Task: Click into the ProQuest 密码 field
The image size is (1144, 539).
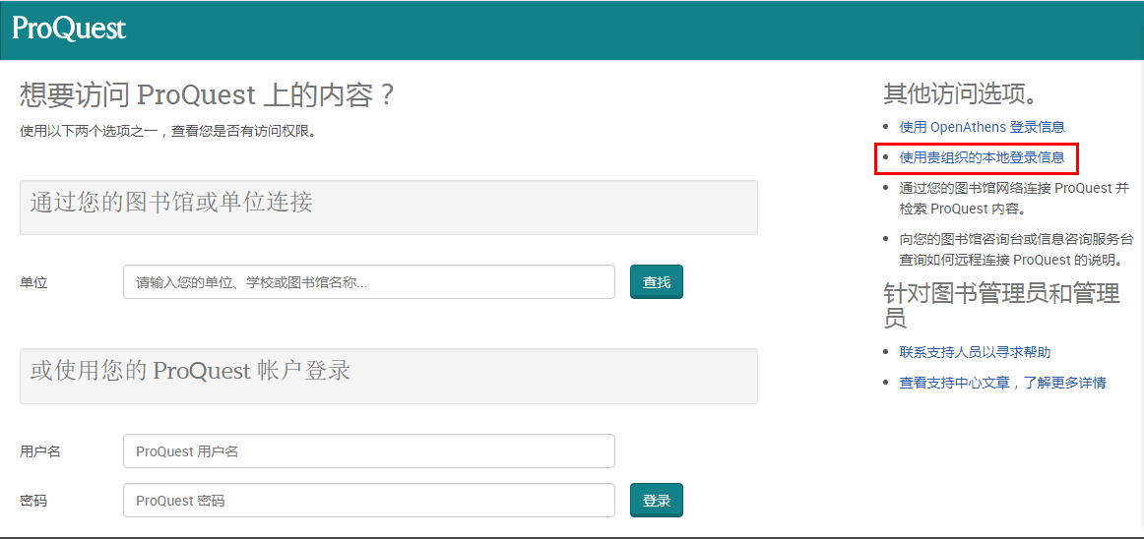Action: click(368, 501)
